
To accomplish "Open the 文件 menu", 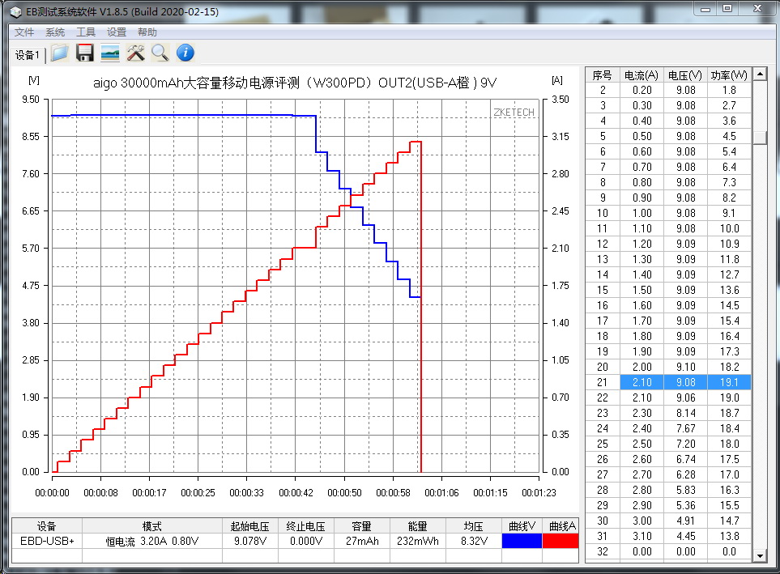I will (24, 32).
